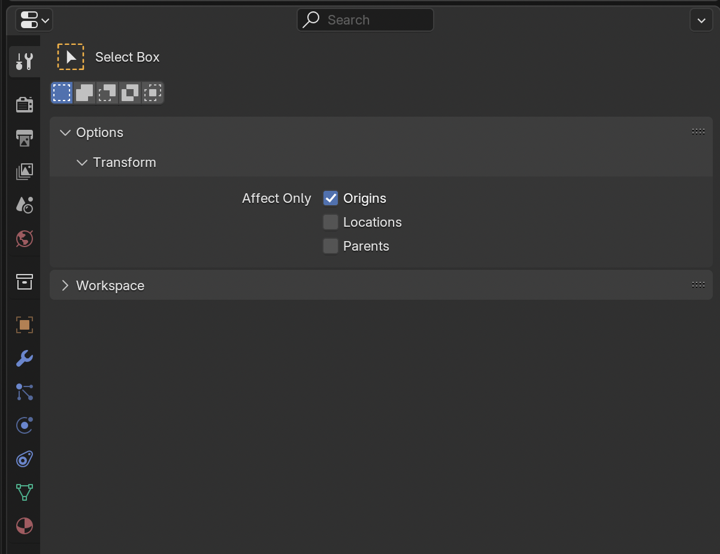Viewport: 720px width, 554px height.
Task: Open the Material properties tab
Action: (25, 526)
